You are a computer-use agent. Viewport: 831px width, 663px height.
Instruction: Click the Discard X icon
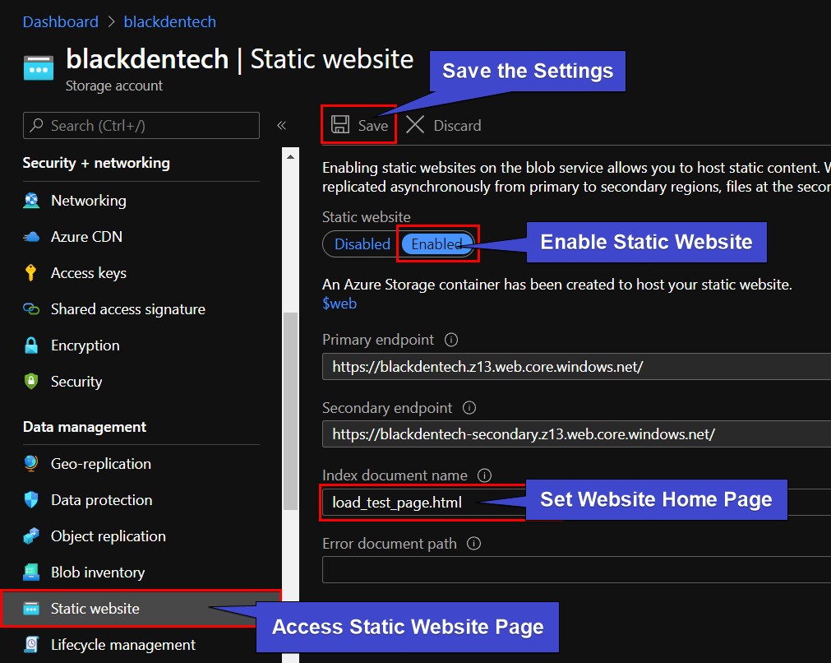pos(415,125)
